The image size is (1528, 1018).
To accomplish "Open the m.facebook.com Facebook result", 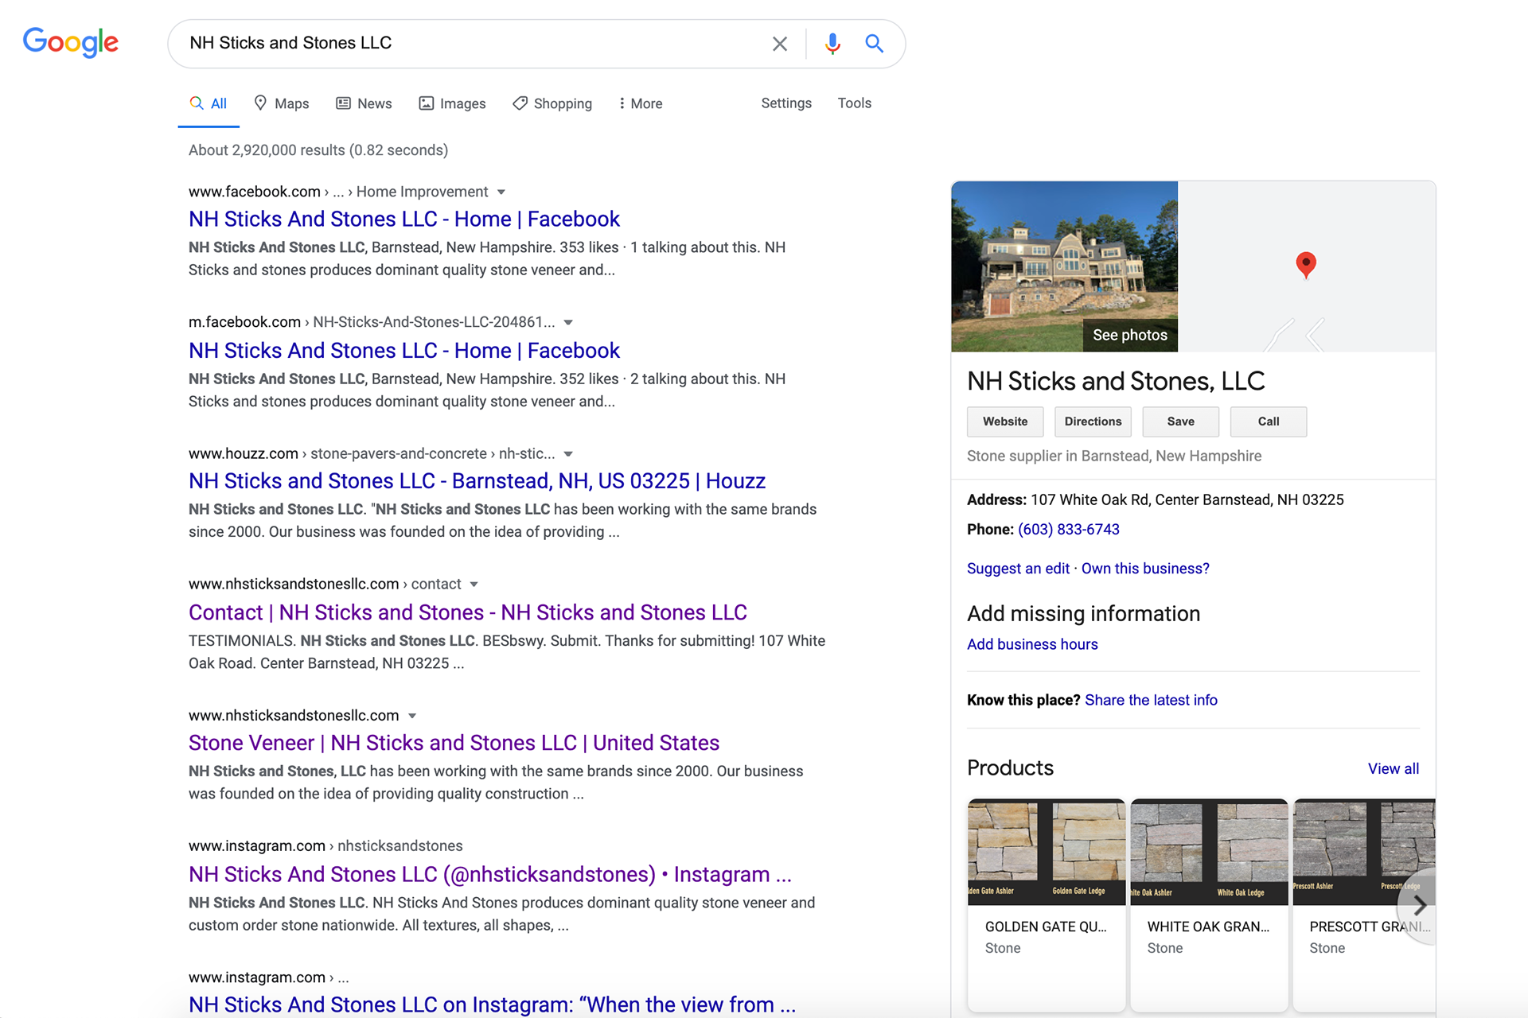I will [x=403, y=350].
